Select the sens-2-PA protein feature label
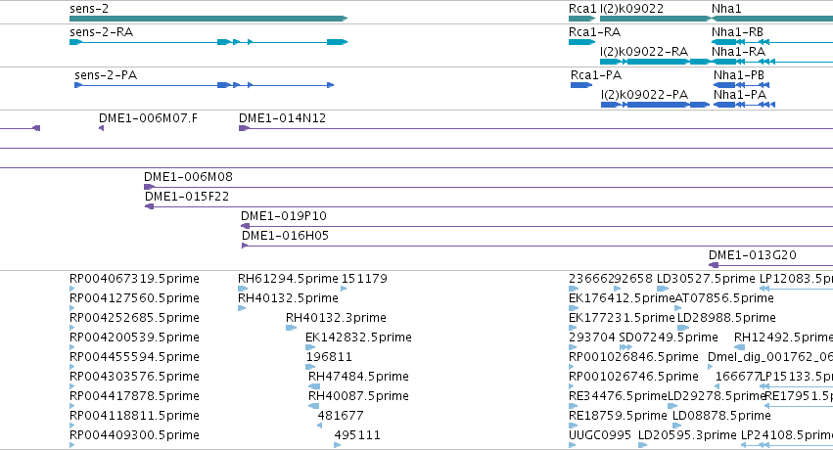This screenshot has width=833, height=450. [x=106, y=74]
